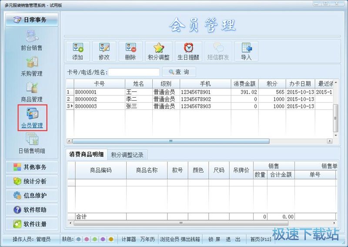Switch to 消费商品明细 tab
The width and height of the screenshot is (348, 247).
(87, 155)
